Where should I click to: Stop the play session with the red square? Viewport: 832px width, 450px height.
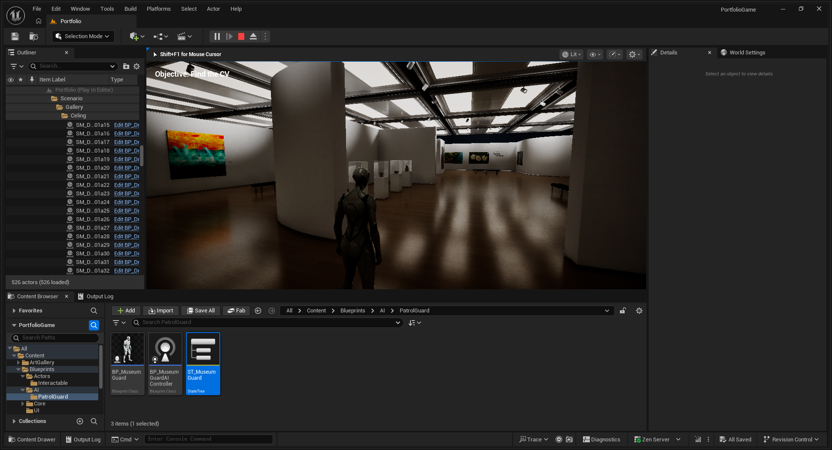coord(241,36)
